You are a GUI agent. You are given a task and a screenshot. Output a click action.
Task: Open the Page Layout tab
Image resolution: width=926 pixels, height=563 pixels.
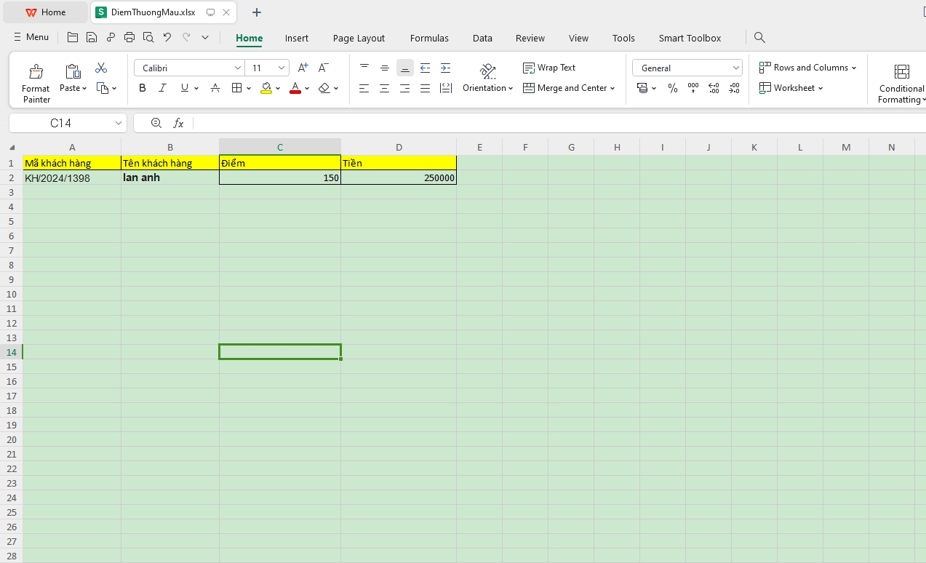[359, 38]
